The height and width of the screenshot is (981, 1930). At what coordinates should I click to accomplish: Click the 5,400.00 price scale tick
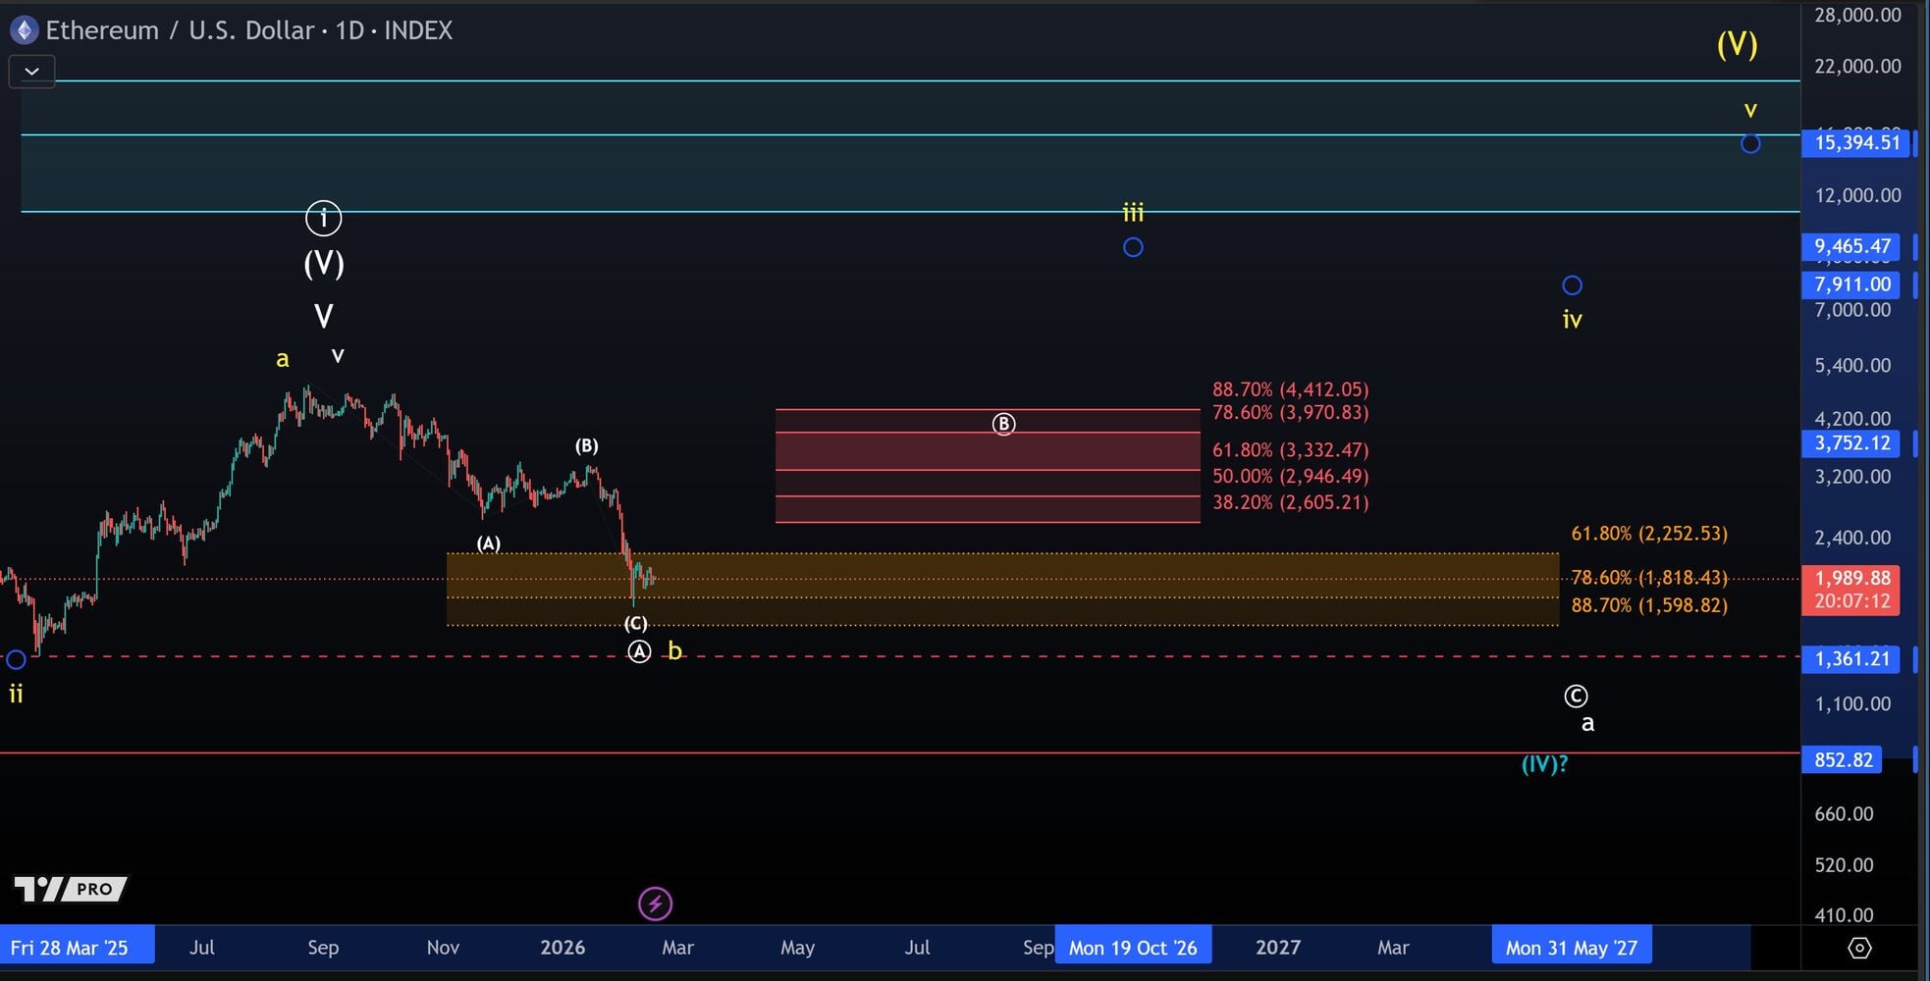(1852, 366)
